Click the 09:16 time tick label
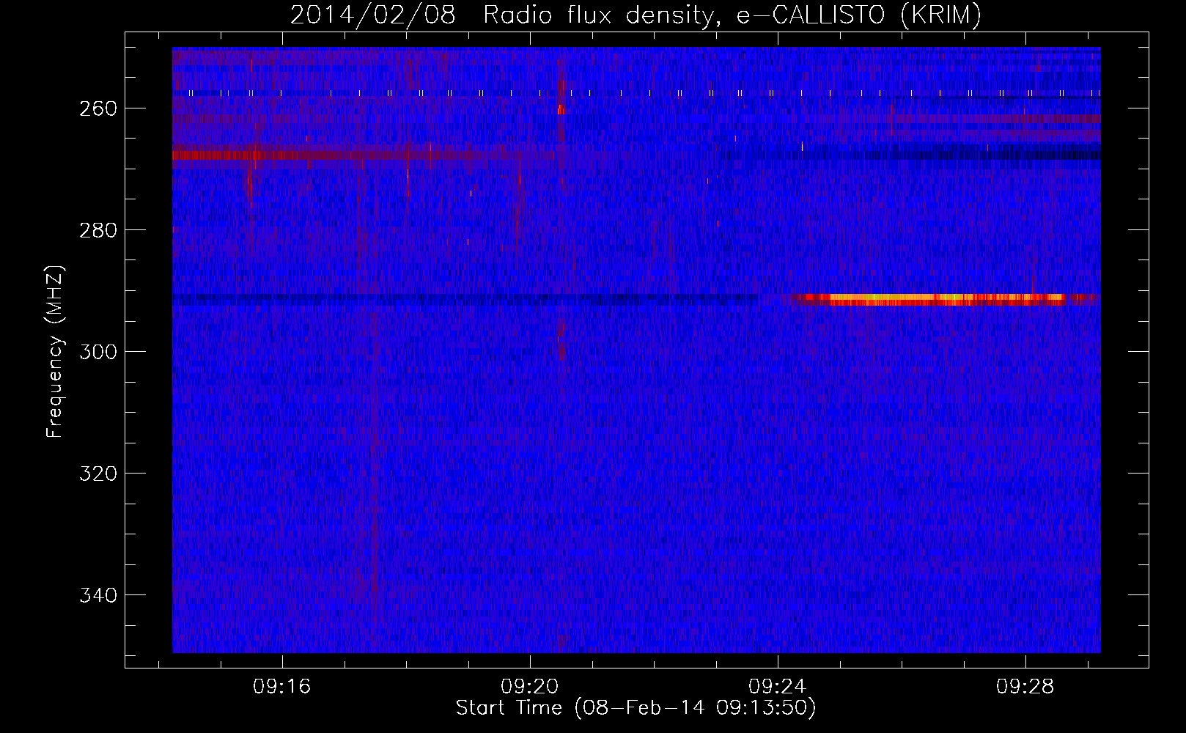This screenshot has width=1186, height=733. click(282, 687)
